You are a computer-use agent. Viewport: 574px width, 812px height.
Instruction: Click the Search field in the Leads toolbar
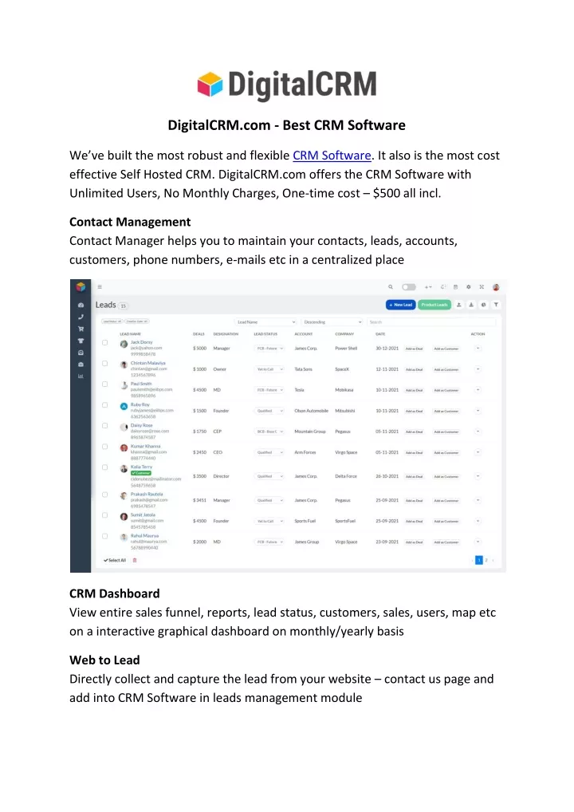[x=431, y=322]
